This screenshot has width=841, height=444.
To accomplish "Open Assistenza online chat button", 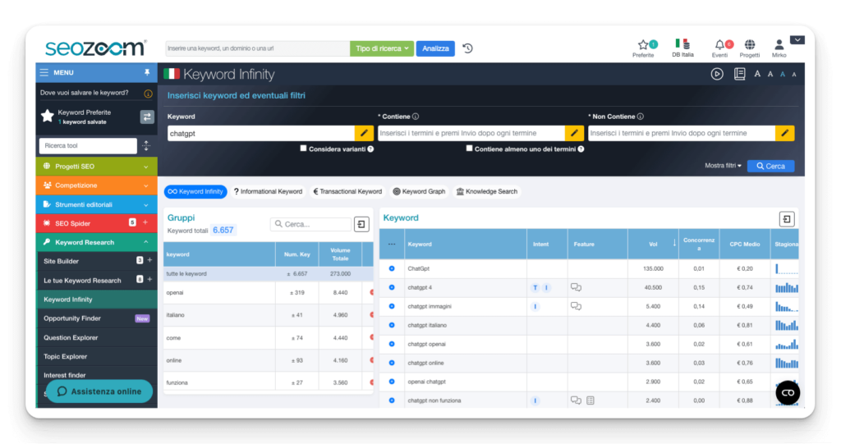I will pyautogui.click(x=99, y=391).
